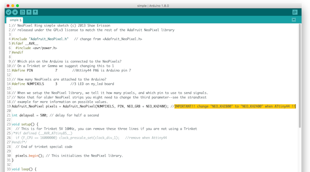Click the Verify sketch checkmark icon
The width and height of the screenshot is (310, 172).
point(9,12)
